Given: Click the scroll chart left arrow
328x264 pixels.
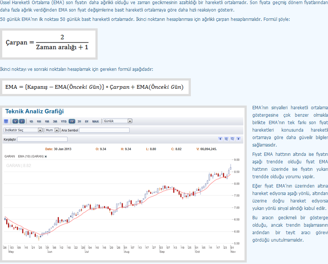Looking at the screenshot, I should (220, 139).
